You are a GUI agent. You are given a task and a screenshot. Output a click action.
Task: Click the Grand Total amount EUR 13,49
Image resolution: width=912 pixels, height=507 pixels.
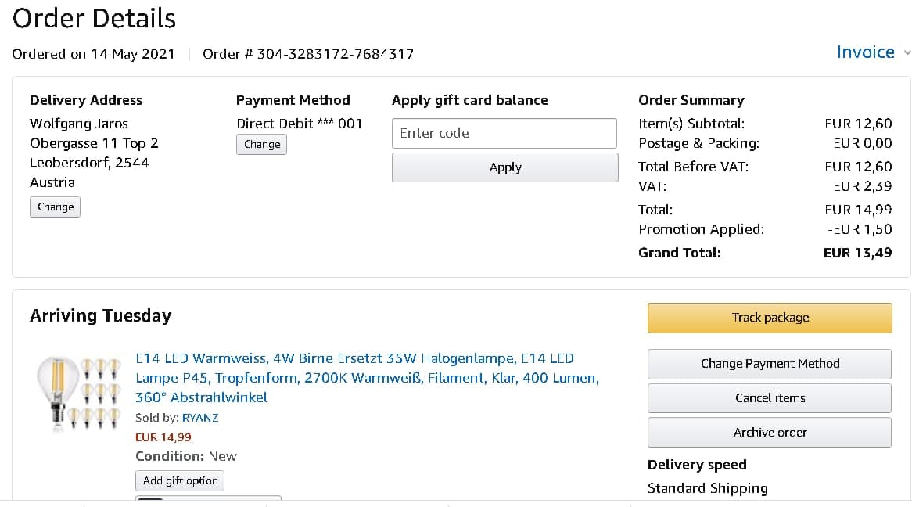coord(857,253)
